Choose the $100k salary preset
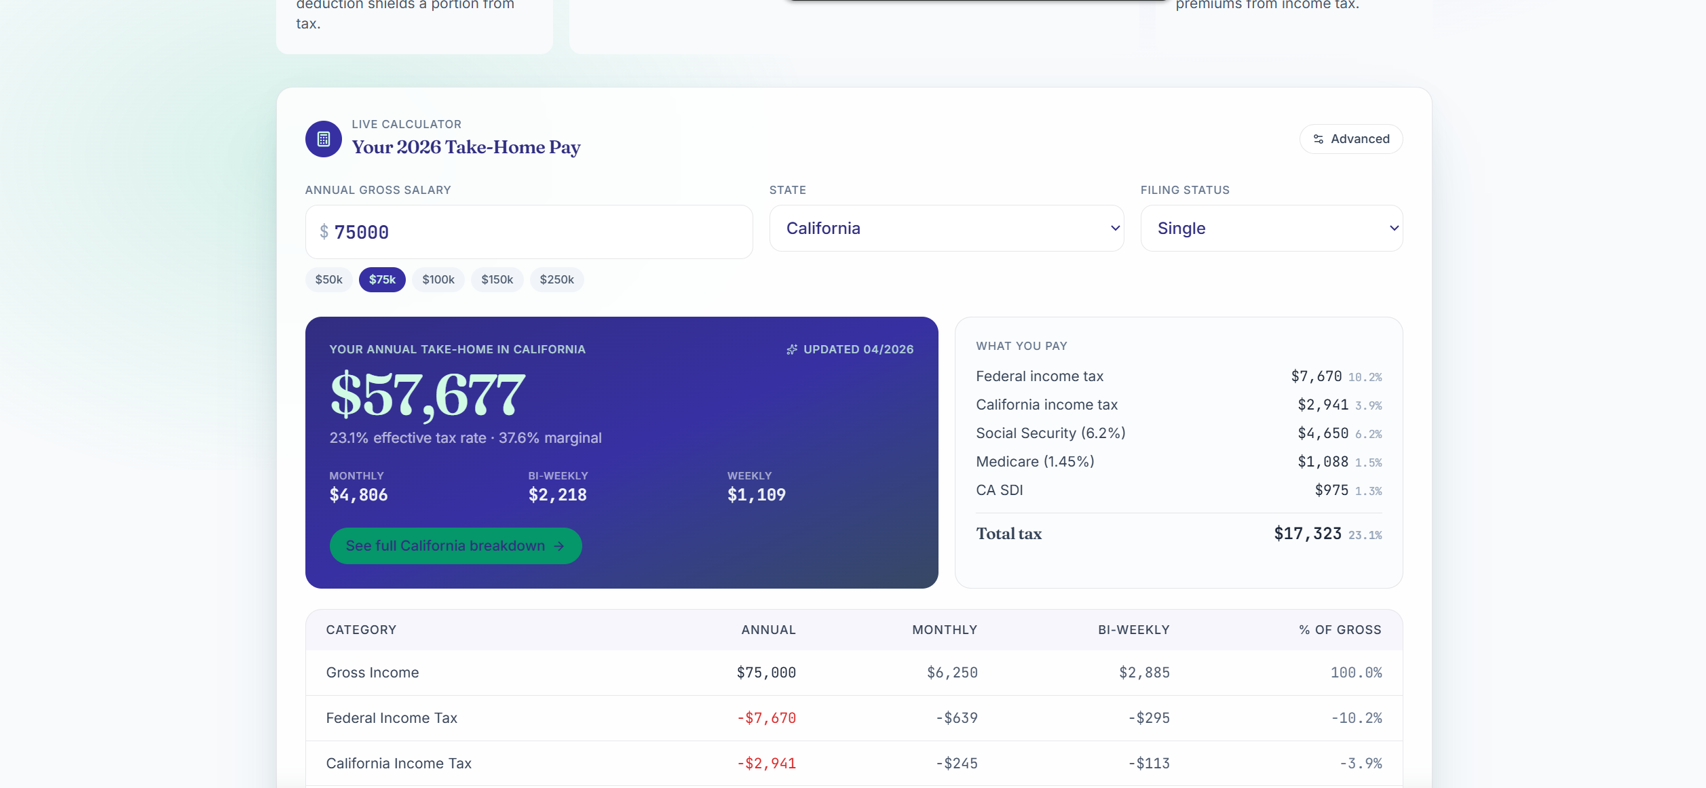This screenshot has width=1706, height=788. click(x=438, y=279)
